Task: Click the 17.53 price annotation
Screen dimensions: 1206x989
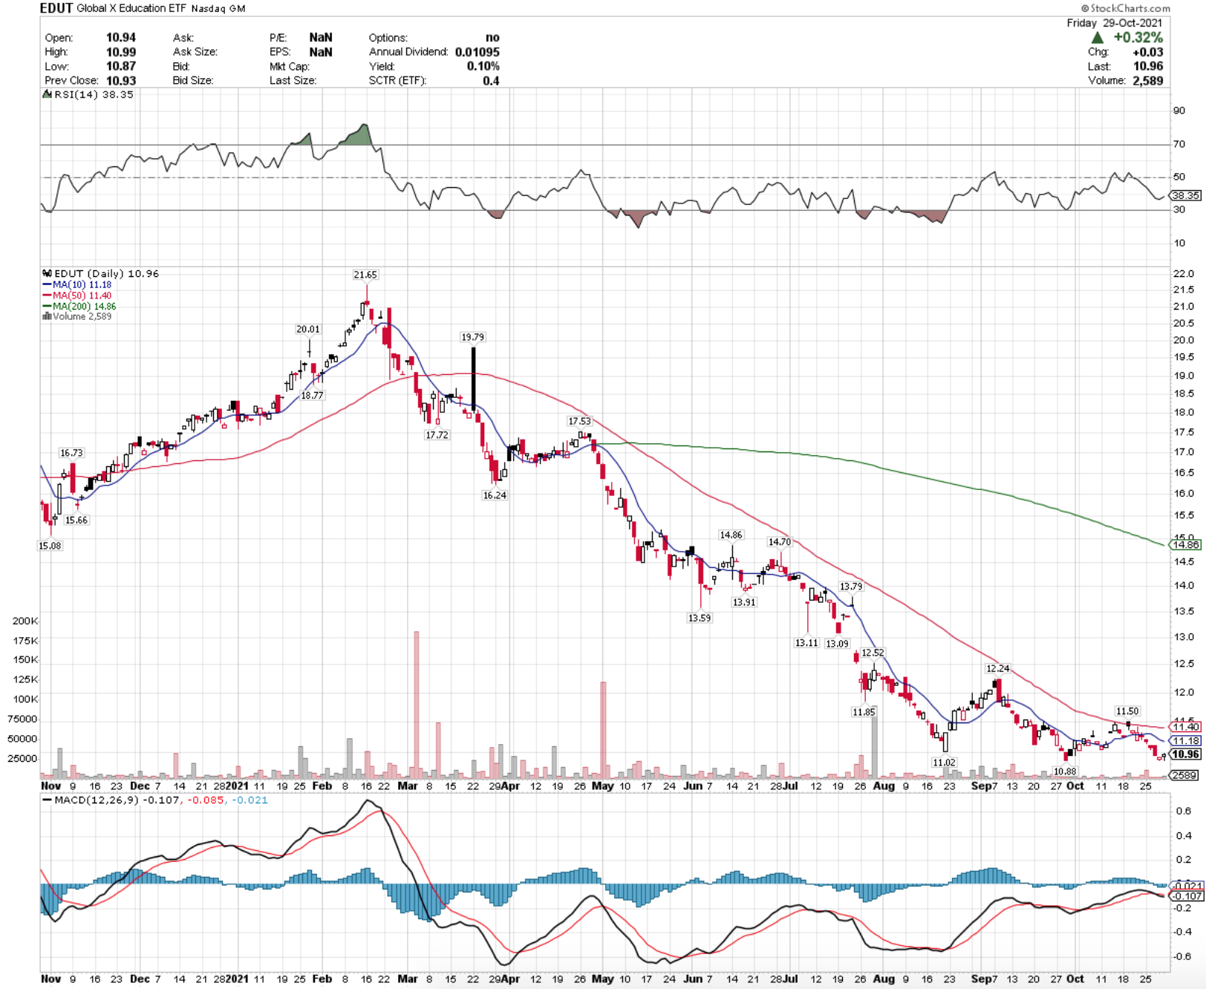Action: click(x=579, y=421)
